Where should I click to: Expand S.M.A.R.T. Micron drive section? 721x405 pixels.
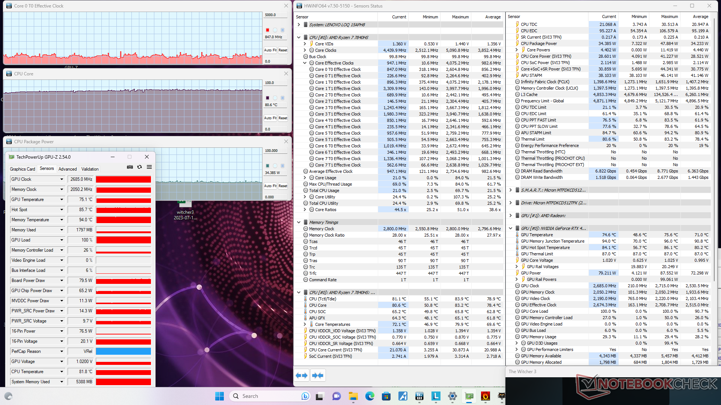510,190
